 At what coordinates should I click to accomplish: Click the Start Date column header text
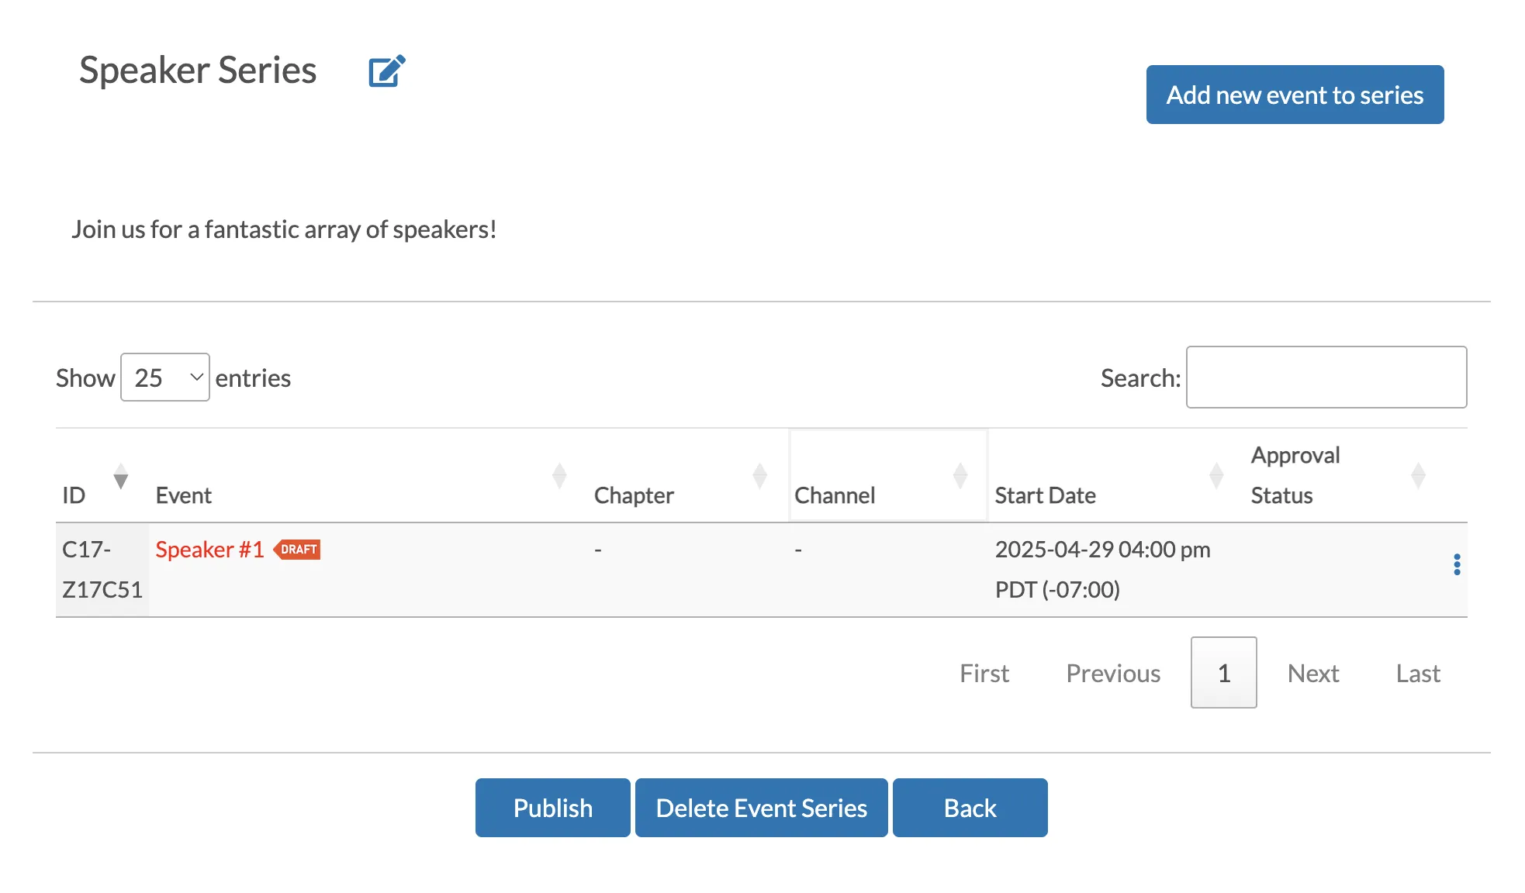(x=1045, y=495)
